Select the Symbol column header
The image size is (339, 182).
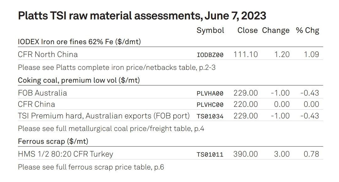coord(210,30)
